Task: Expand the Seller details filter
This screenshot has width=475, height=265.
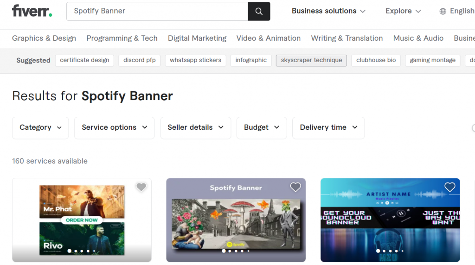Action: [x=195, y=127]
